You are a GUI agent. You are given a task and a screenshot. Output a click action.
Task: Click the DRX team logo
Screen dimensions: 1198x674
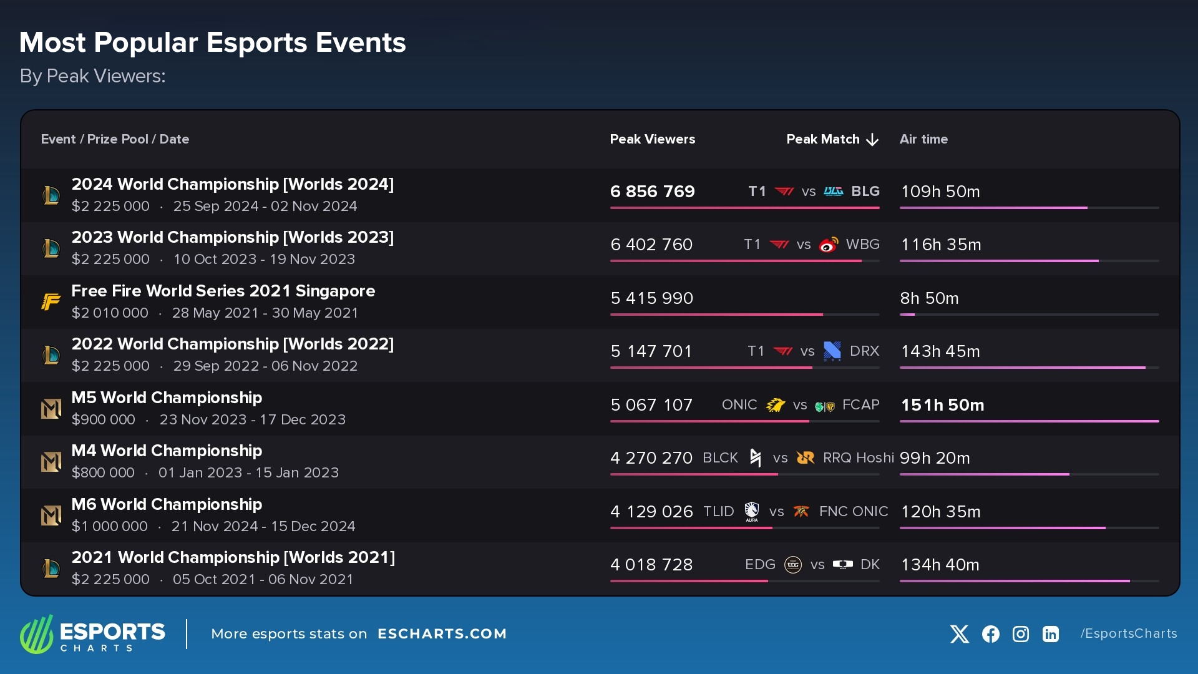832,351
